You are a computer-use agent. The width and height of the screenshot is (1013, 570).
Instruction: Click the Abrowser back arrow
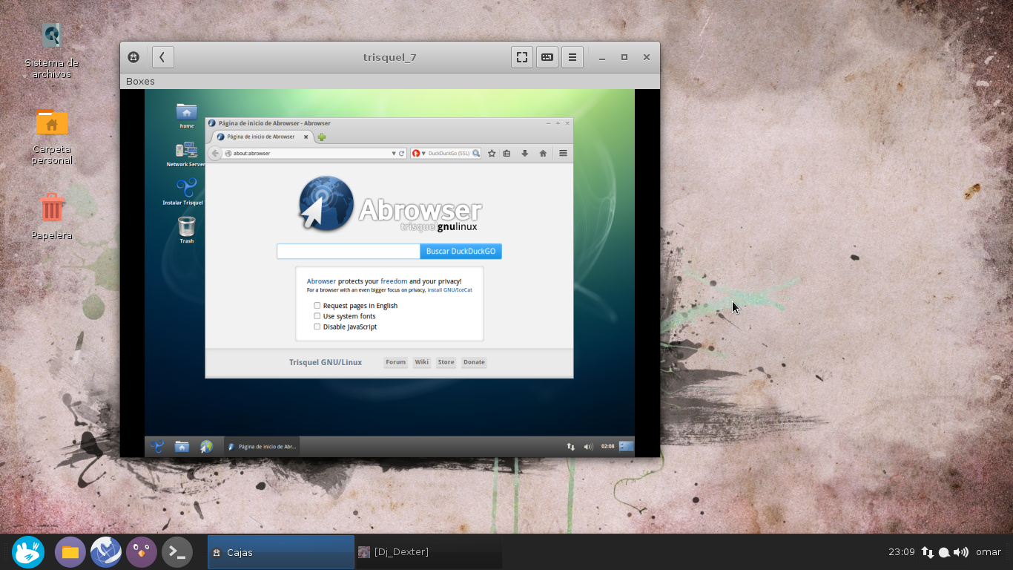(x=215, y=154)
